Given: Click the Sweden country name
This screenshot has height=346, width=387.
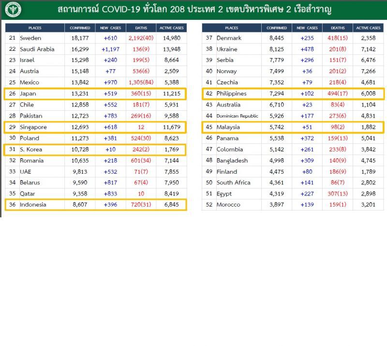Looking at the screenshot, I should point(30,38).
